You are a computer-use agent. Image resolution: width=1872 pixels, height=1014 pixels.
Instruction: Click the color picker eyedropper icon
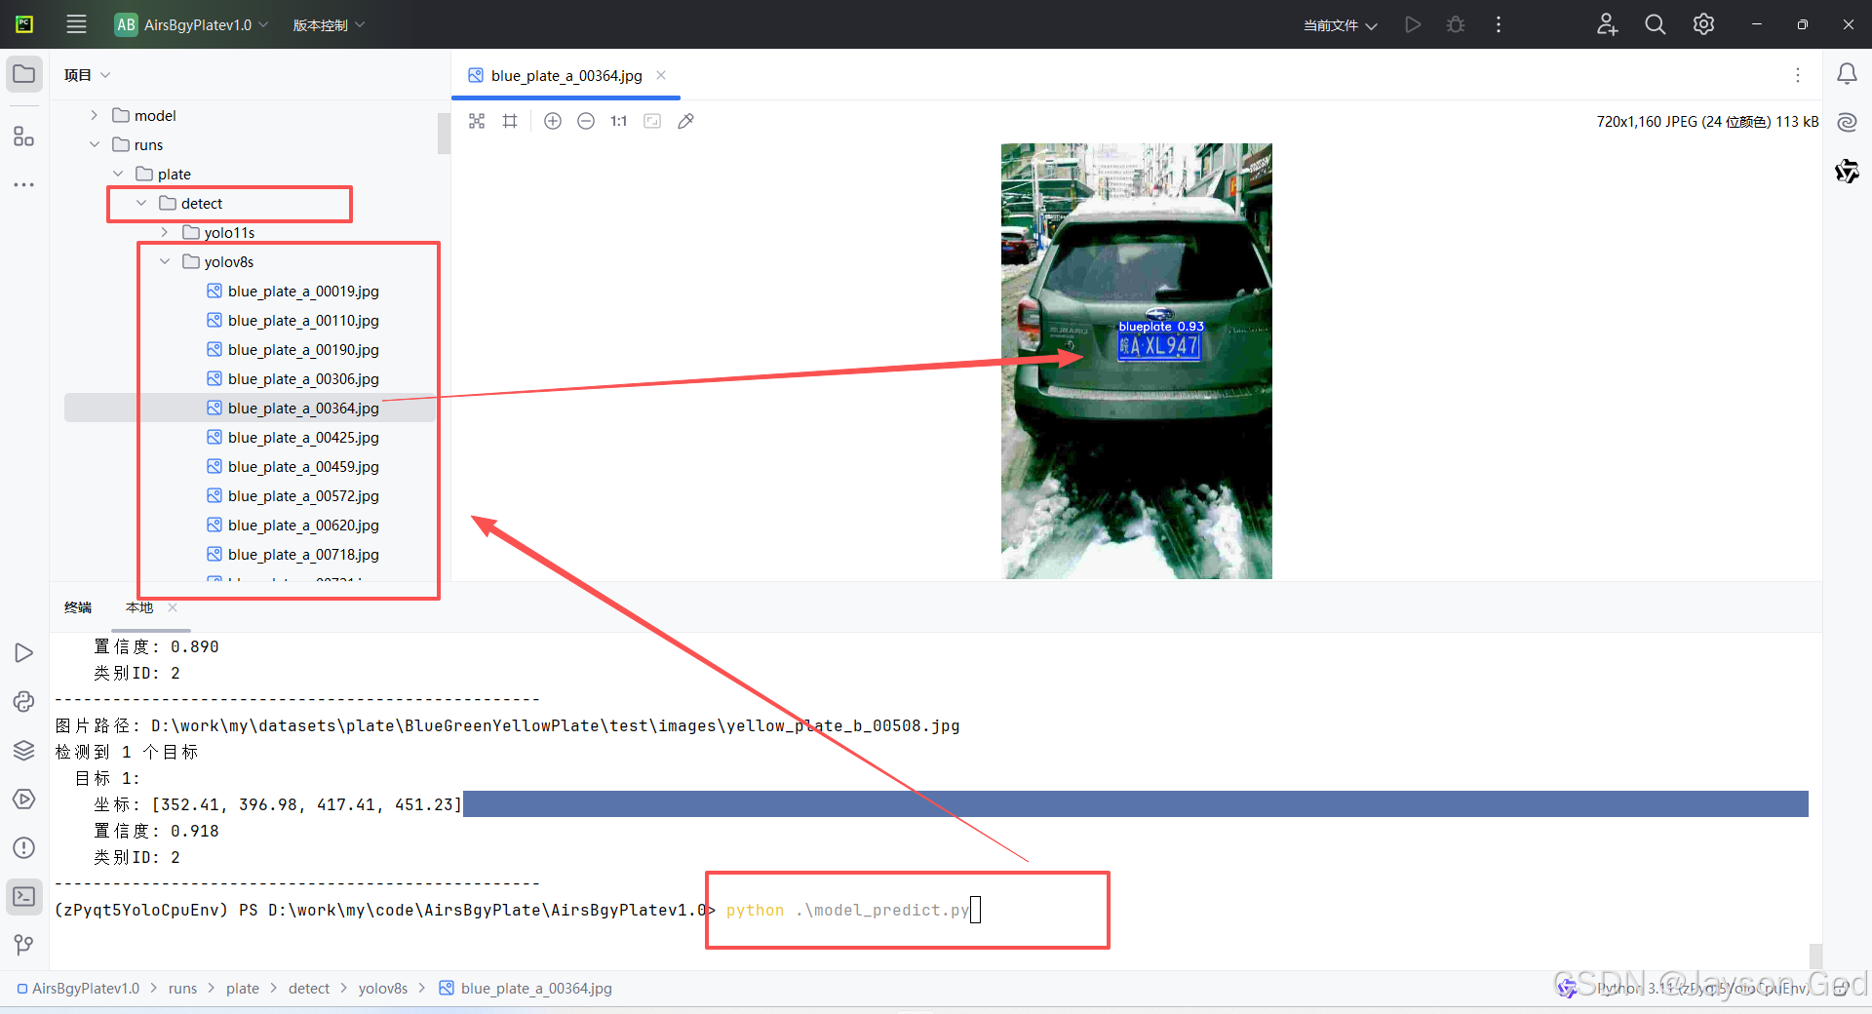coord(686,121)
